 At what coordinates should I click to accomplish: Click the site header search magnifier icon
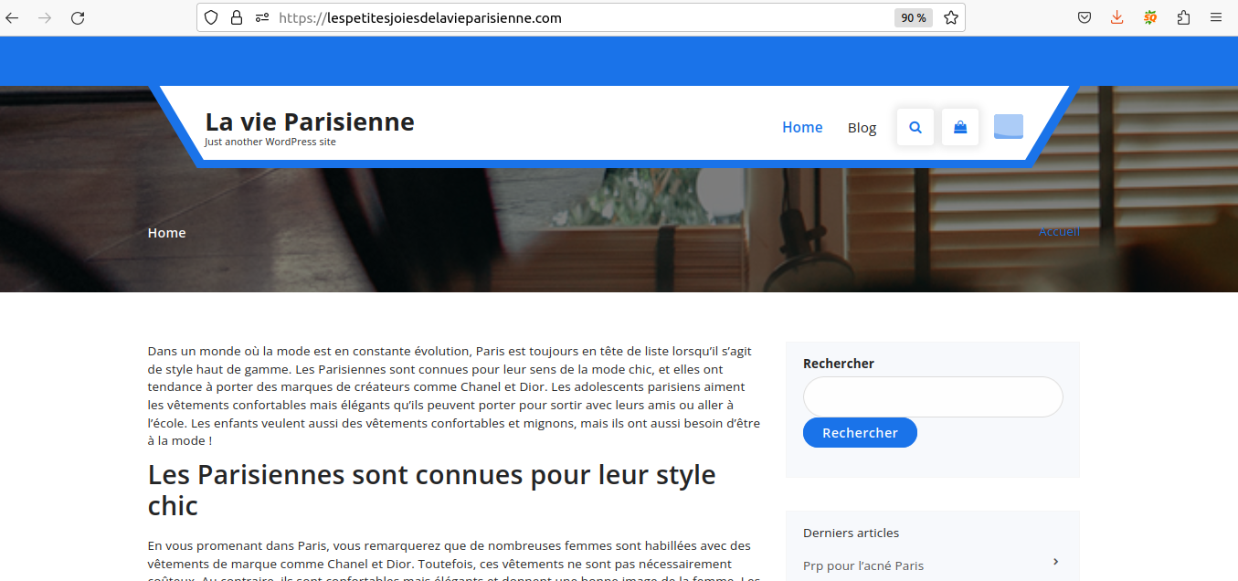[915, 127]
